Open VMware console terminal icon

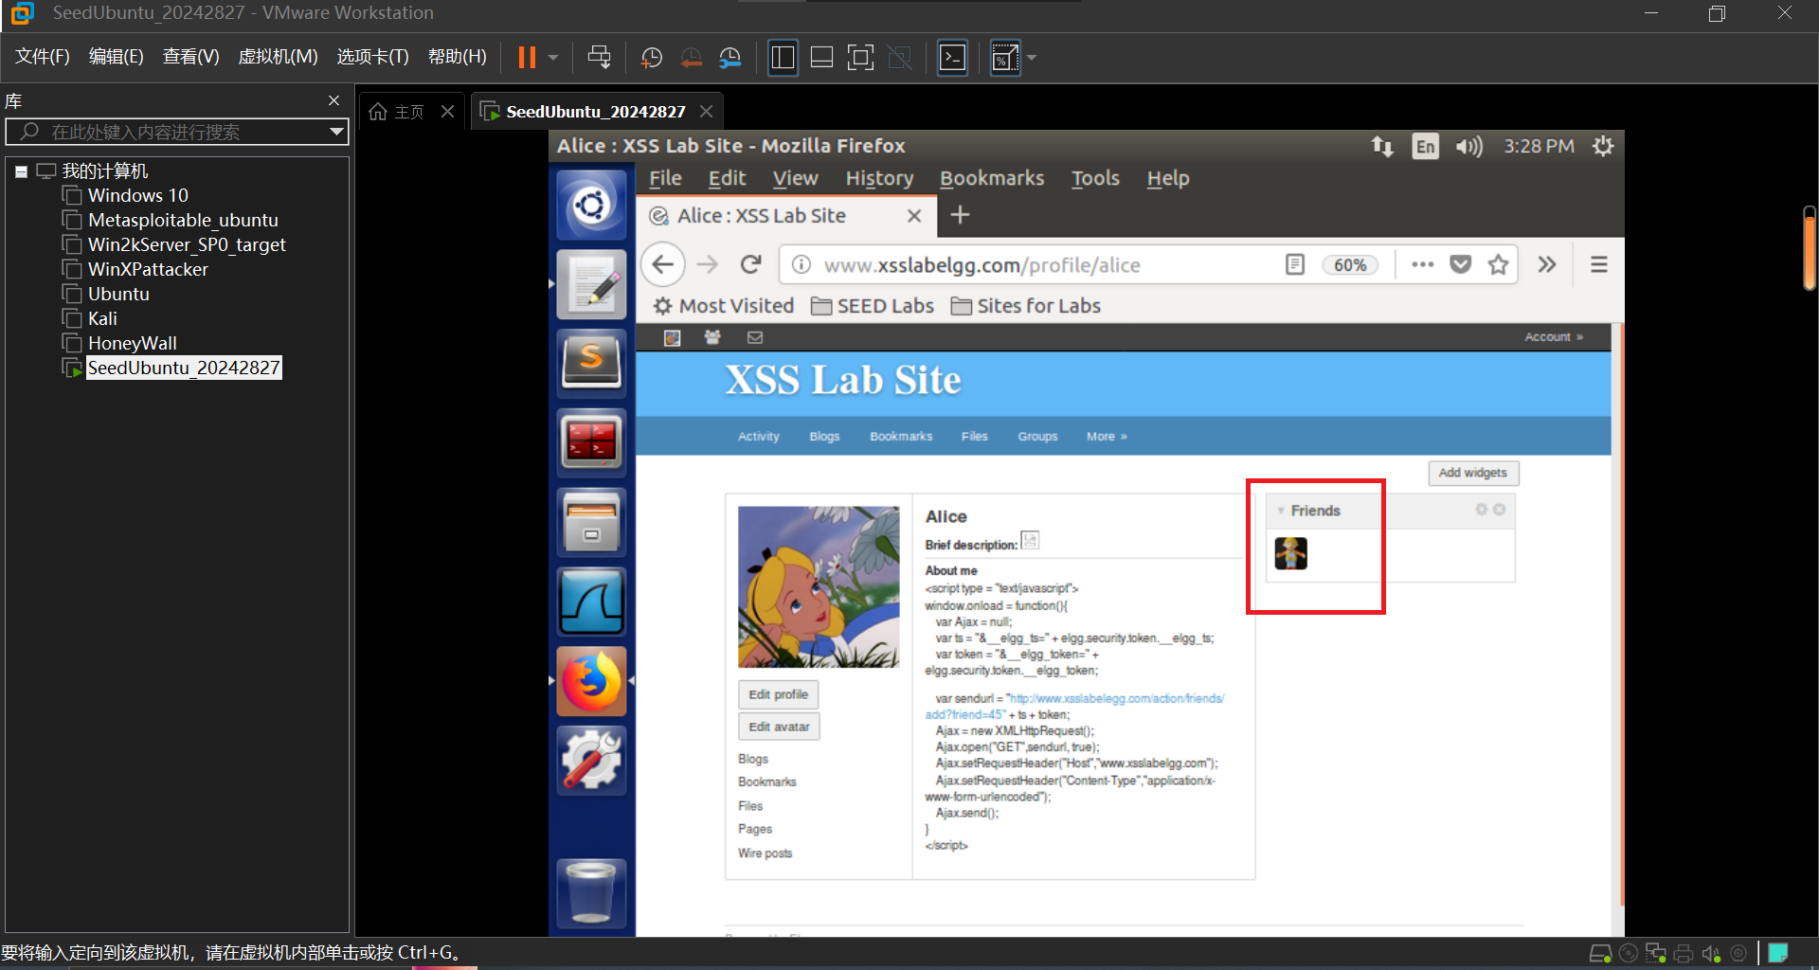point(952,58)
